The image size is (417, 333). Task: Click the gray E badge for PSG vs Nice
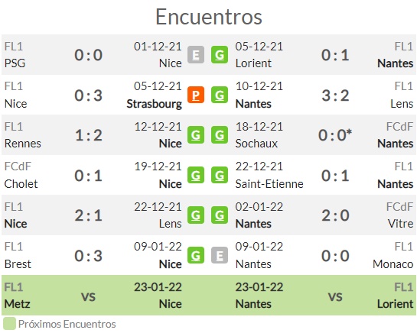(196, 55)
